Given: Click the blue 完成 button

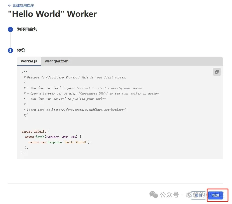Looking at the screenshot, I should tap(215, 195).
